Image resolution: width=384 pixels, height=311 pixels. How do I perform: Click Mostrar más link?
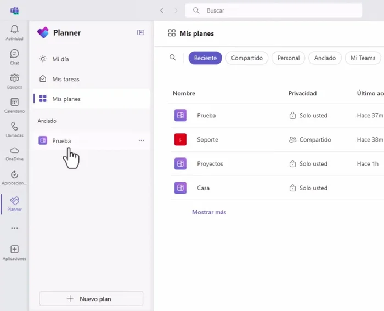click(x=209, y=212)
